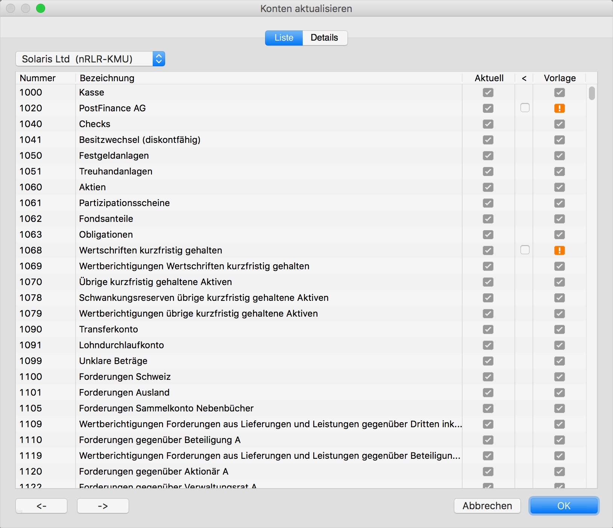Click the right arrow '->' button
The height and width of the screenshot is (528, 613).
(x=103, y=506)
